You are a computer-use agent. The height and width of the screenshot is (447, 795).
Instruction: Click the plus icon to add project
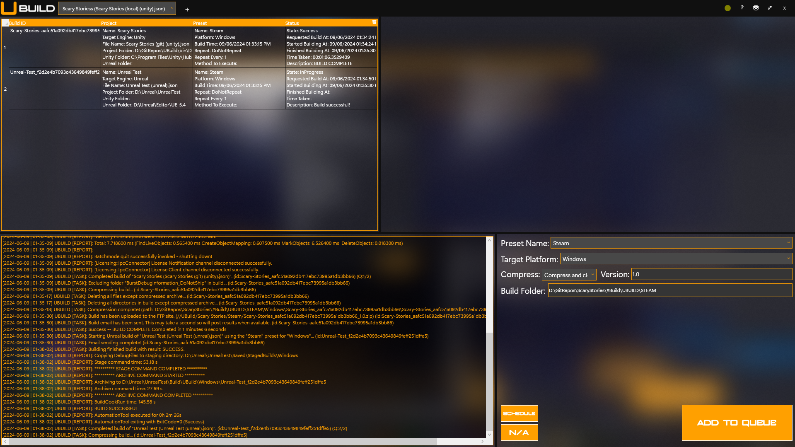(187, 9)
